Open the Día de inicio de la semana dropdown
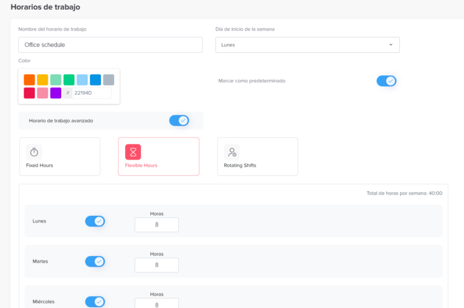Image resolution: width=464 pixels, height=308 pixels. click(x=308, y=45)
